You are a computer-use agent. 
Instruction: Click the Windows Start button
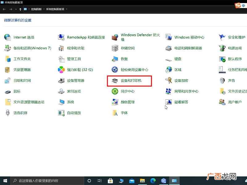pos(5,181)
